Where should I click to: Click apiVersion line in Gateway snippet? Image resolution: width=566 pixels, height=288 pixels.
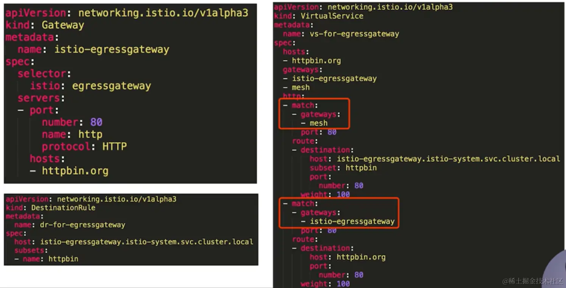pos(127,13)
